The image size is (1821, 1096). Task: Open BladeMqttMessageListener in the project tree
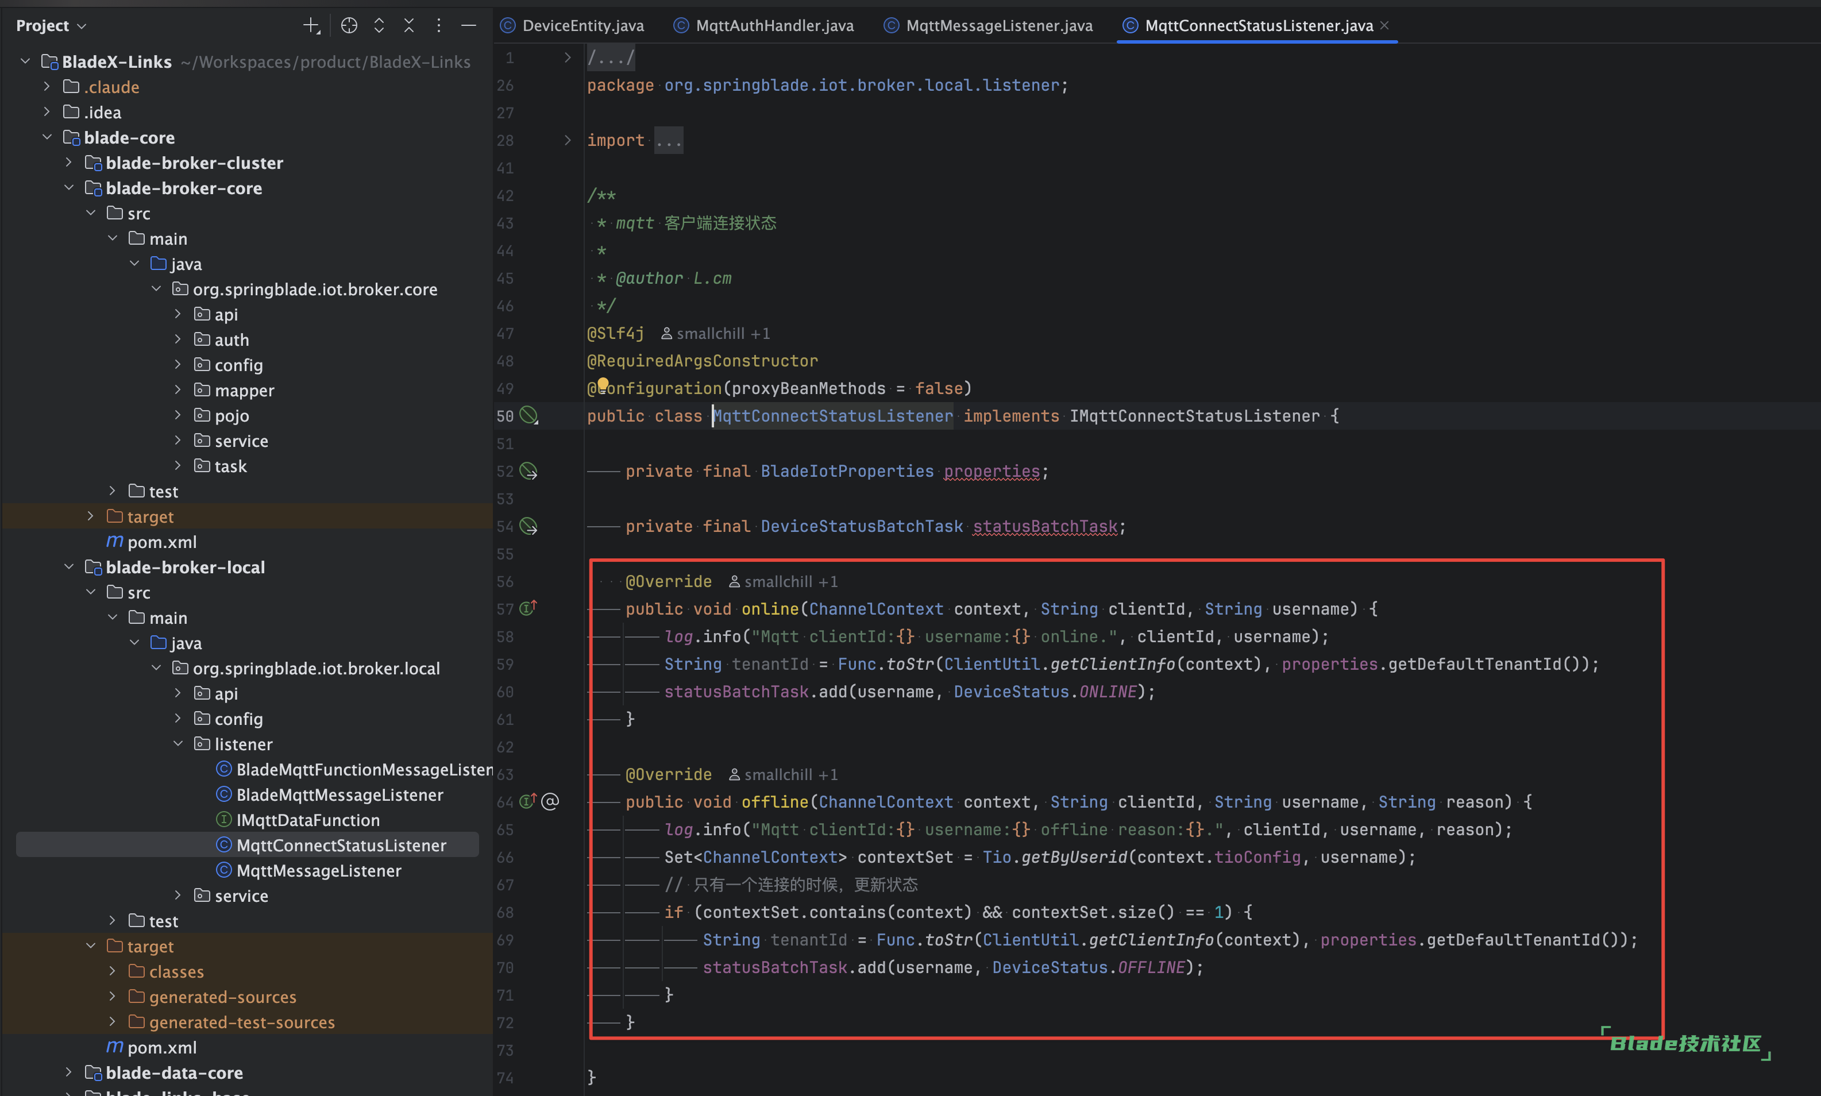click(x=339, y=794)
